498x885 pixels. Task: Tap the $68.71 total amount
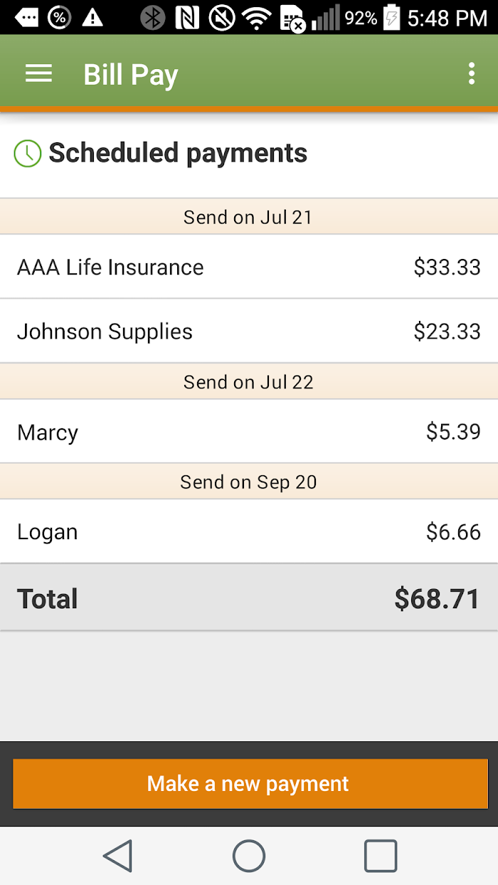[x=437, y=599]
